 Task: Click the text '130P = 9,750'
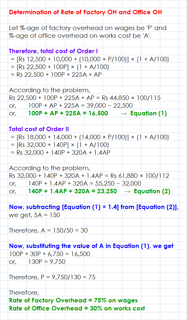coord(47,262)
